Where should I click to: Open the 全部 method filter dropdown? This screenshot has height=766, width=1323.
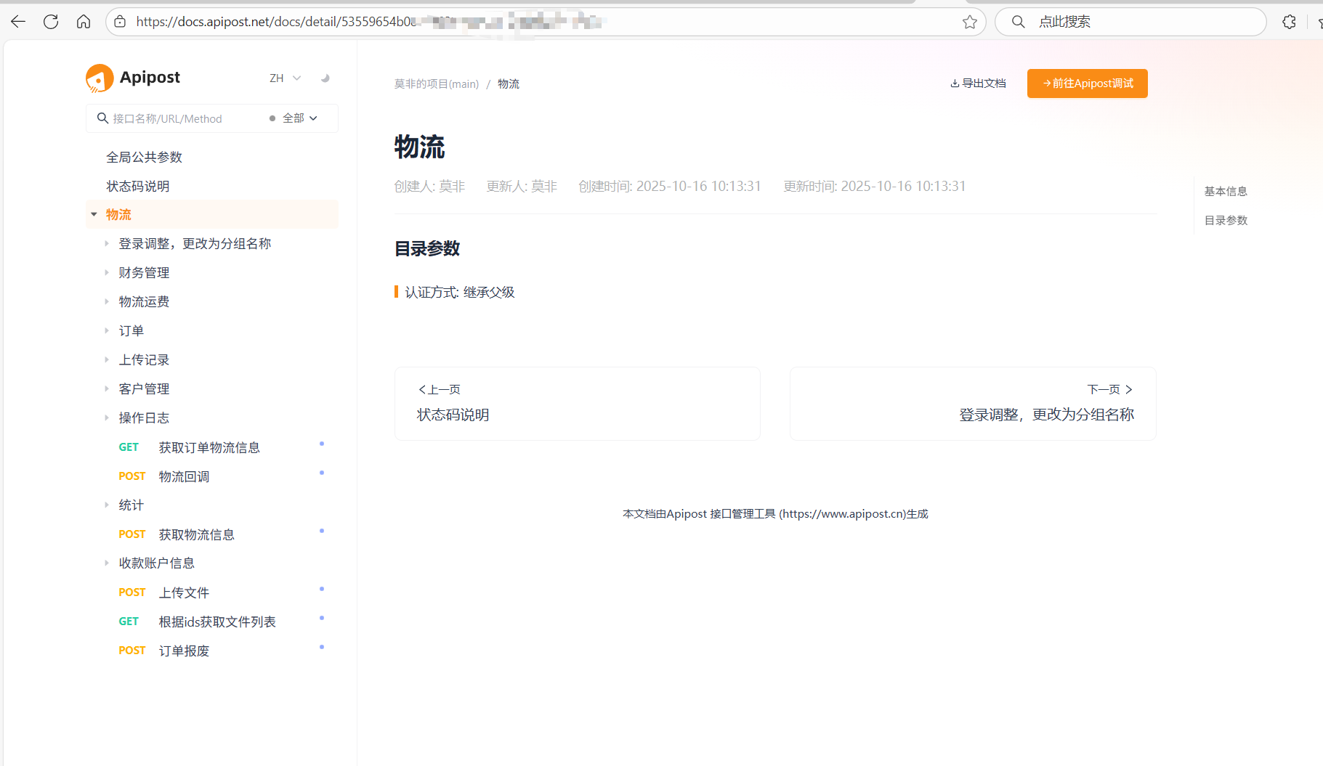click(298, 118)
